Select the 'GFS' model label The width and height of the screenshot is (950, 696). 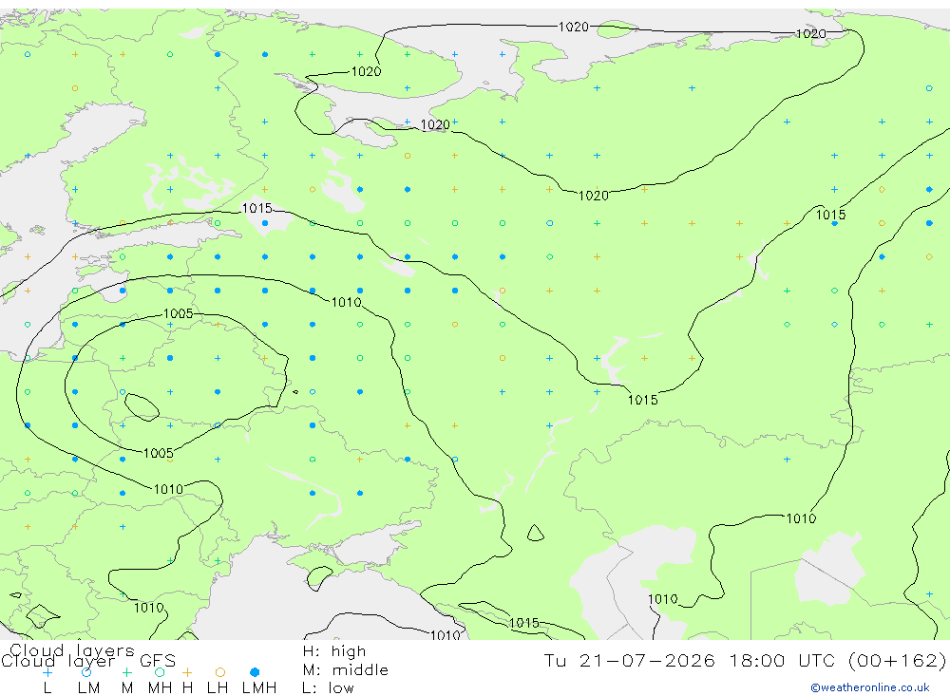pos(158,661)
